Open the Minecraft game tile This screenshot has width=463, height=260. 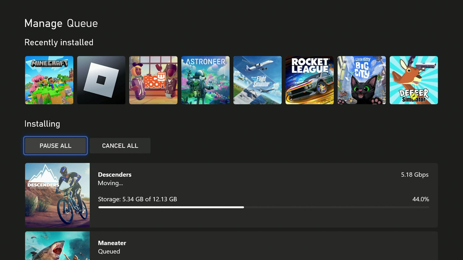tap(49, 80)
